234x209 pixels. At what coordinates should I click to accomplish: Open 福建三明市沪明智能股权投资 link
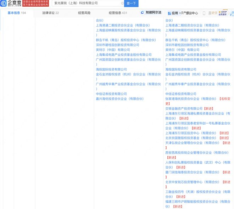pyautogui.click(x=198, y=204)
